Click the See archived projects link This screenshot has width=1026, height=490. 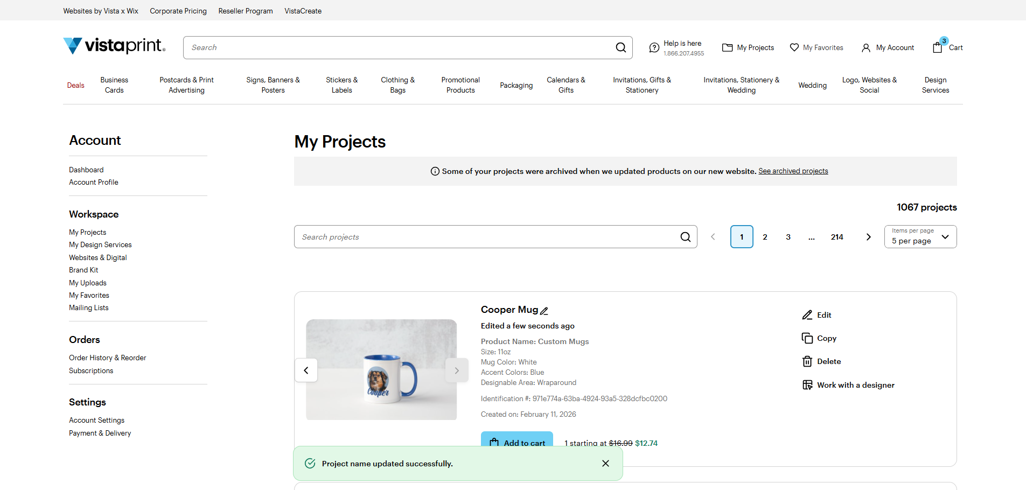[793, 171]
